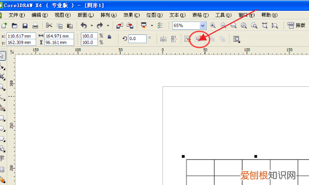The height and width of the screenshot is (185, 309).
Task: Click the Save floppy disk icon
Action: click(25, 26)
